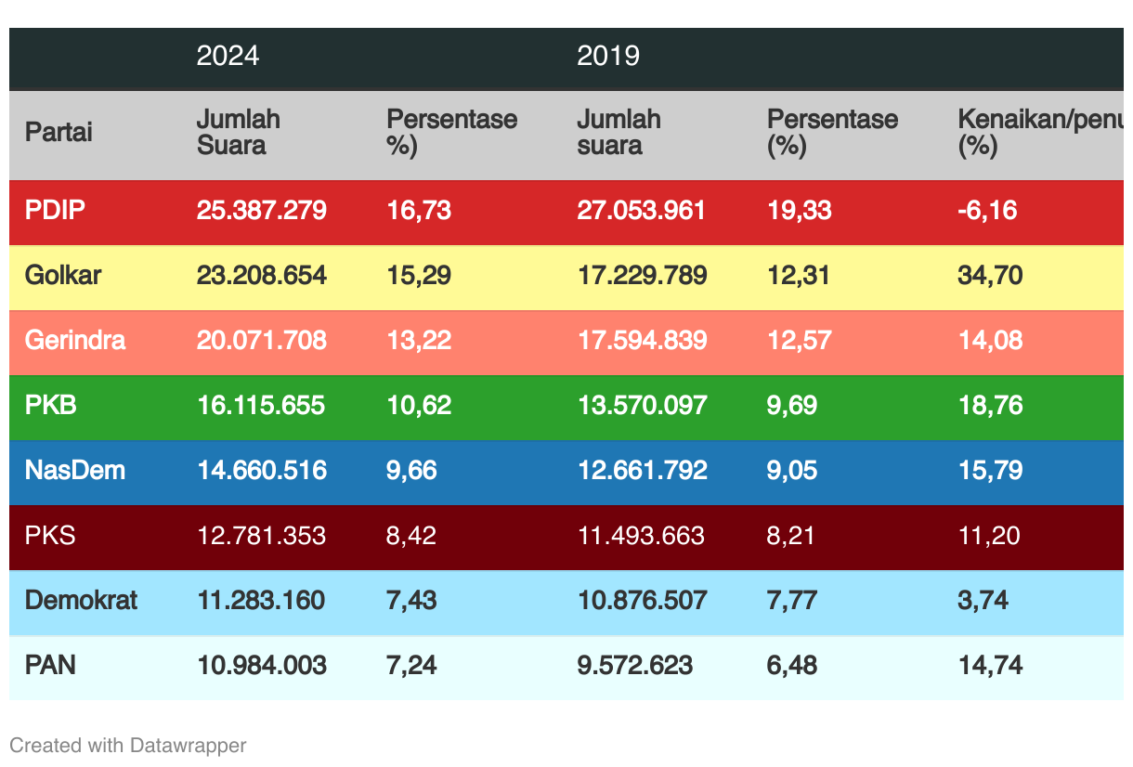Click Demokrat 2019 percentage 7,77
1133x767 pixels.
click(792, 600)
